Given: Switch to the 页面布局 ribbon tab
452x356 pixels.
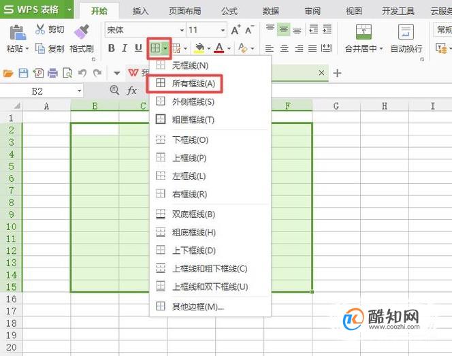Looking at the screenshot, I should [x=184, y=12].
